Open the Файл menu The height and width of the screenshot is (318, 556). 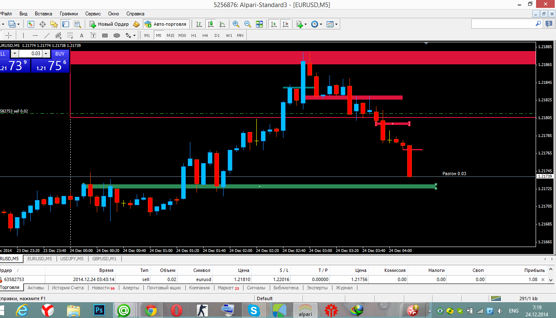tap(6, 14)
